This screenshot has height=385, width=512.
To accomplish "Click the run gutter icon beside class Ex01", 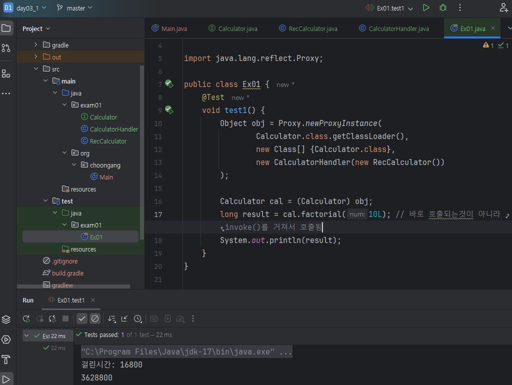I will click(169, 84).
